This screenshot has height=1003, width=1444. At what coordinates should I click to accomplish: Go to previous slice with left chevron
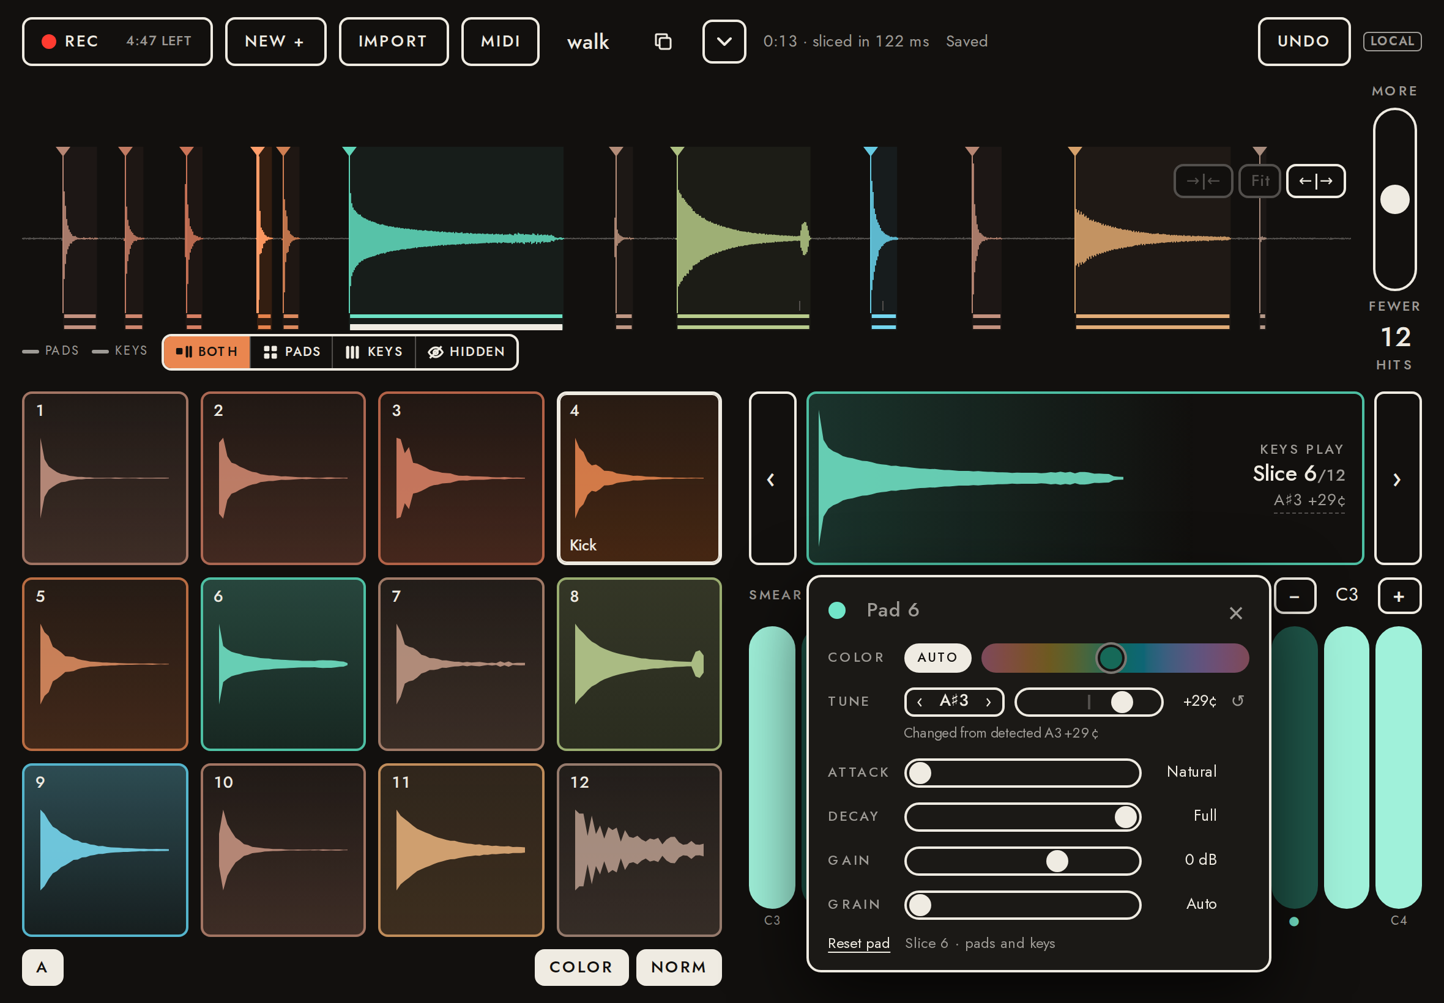[x=772, y=478]
